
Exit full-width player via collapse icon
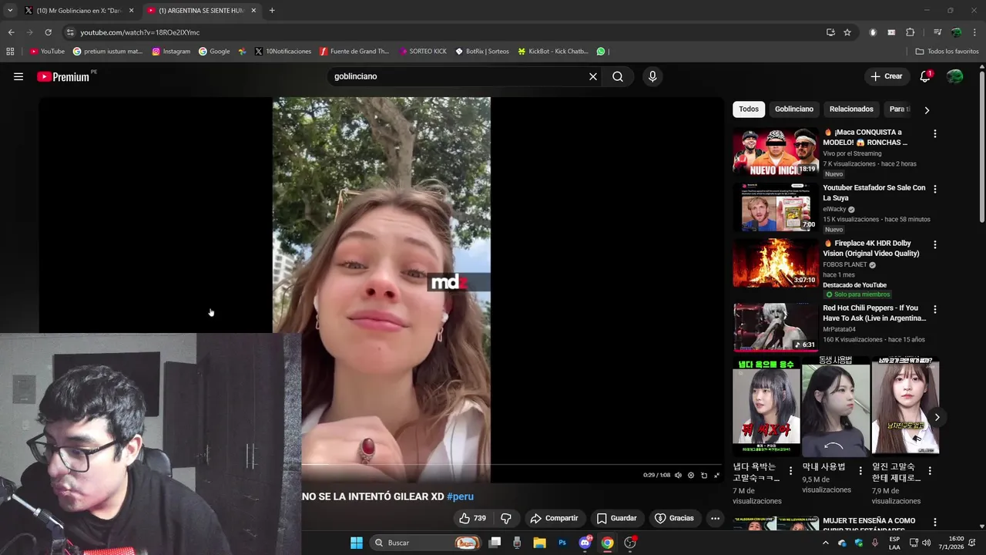pyautogui.click(x=716, y=476)
